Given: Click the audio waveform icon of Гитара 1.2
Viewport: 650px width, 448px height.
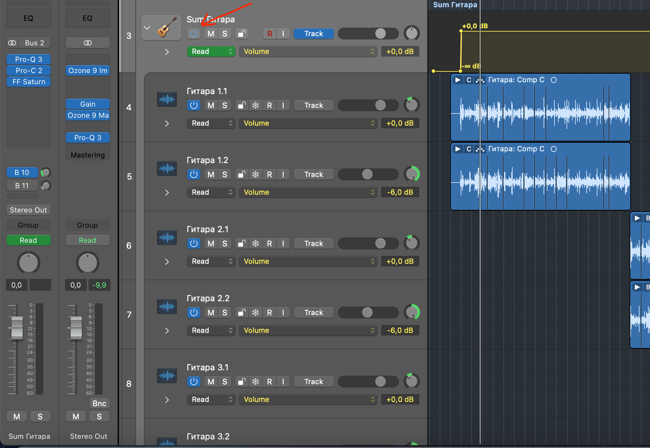Looking at the screenshot, I should pyautogui.click(x=167, y=168).
